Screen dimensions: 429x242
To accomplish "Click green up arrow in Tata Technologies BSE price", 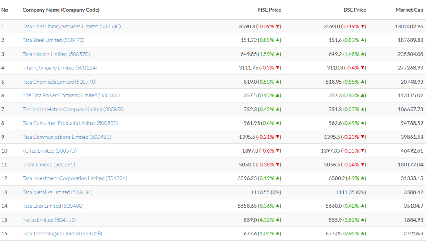I will [362, 233].
